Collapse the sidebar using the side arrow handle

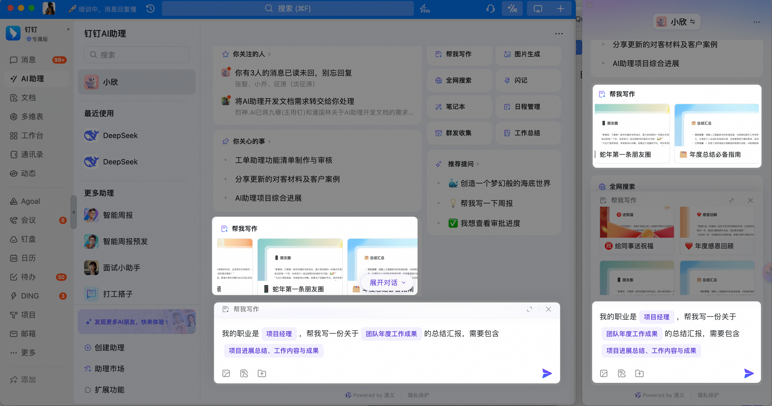pyautogui.click(x=73, y=212)
